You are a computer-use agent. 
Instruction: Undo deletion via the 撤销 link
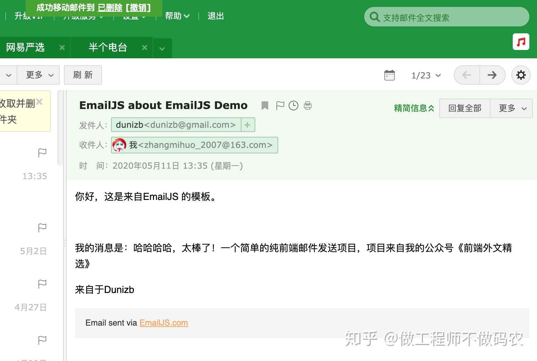tap(138, 8)
